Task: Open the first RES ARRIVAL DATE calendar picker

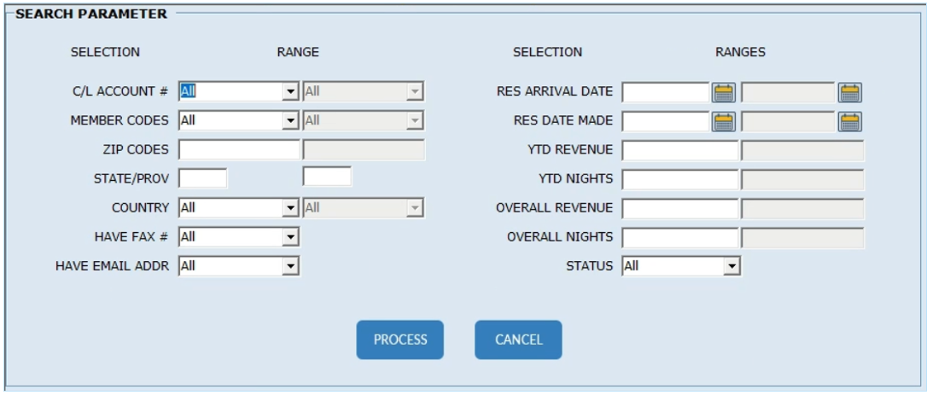Action: (724, 92)
